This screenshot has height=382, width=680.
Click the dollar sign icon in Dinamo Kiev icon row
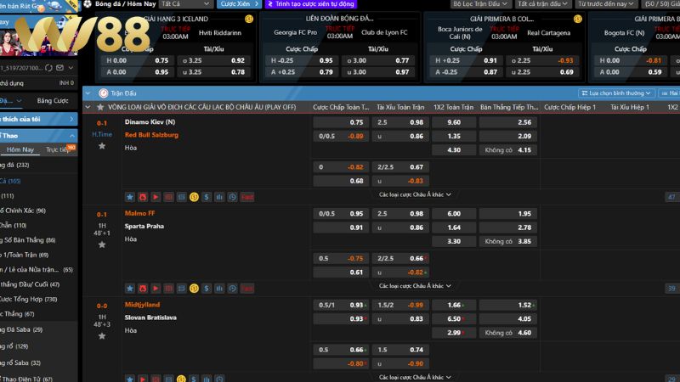click(x=207, y=197)
